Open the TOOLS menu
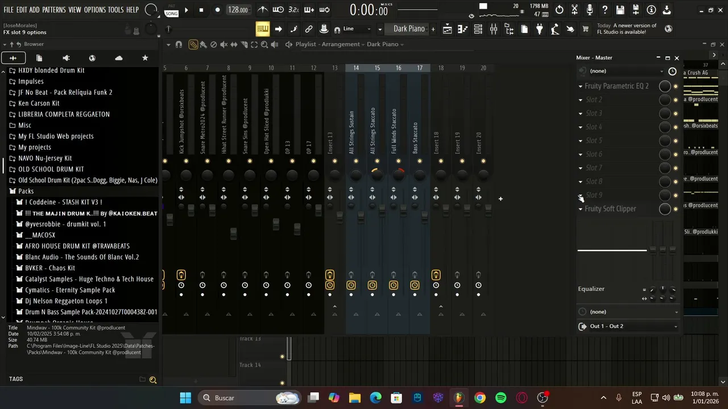Viewport: 728px width, 409px height. [x=115, y=10]
